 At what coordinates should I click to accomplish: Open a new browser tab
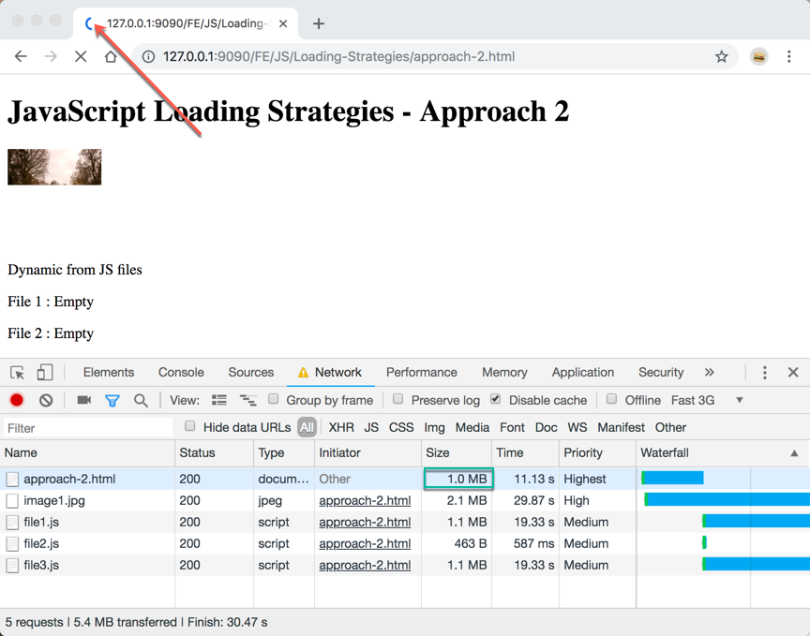[319, 23]
